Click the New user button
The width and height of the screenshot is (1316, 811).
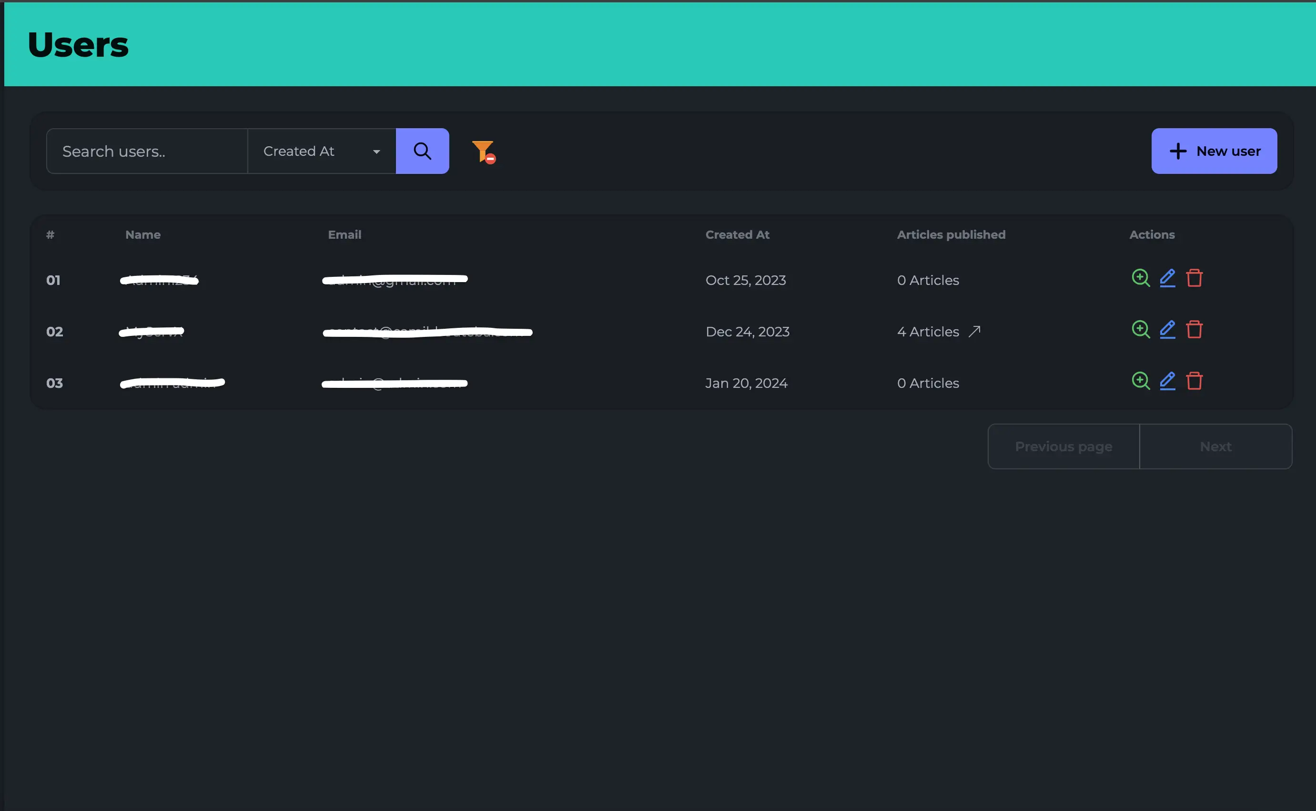click(1214, 151)
